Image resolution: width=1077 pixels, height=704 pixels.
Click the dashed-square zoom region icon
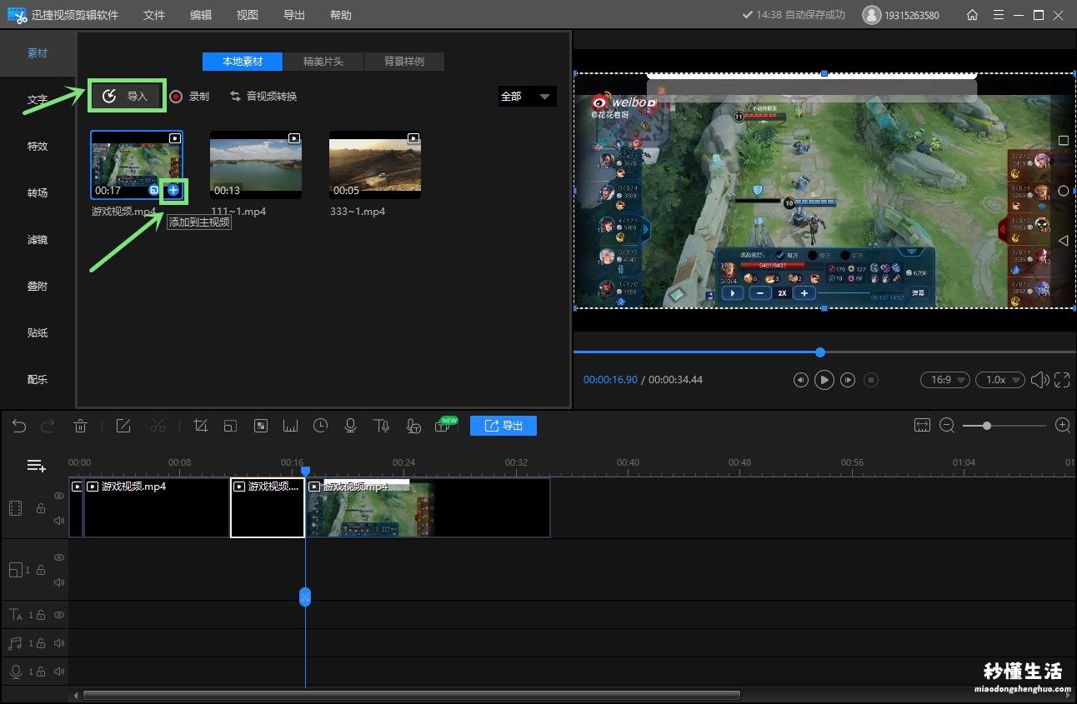point(230,426)
